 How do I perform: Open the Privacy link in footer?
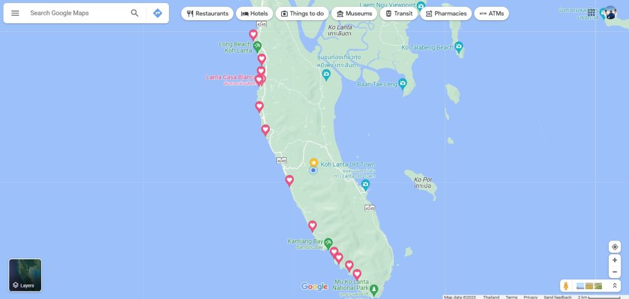[530, 297]
